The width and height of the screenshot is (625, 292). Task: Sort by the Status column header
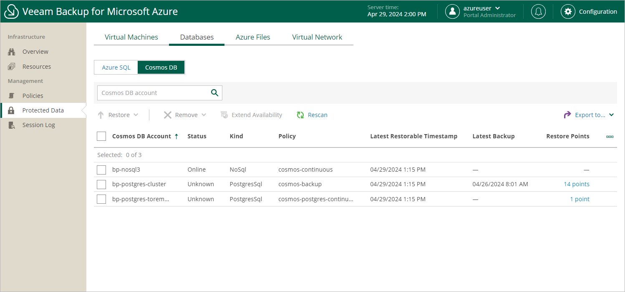pyautogui.click(x=197, y=136)
